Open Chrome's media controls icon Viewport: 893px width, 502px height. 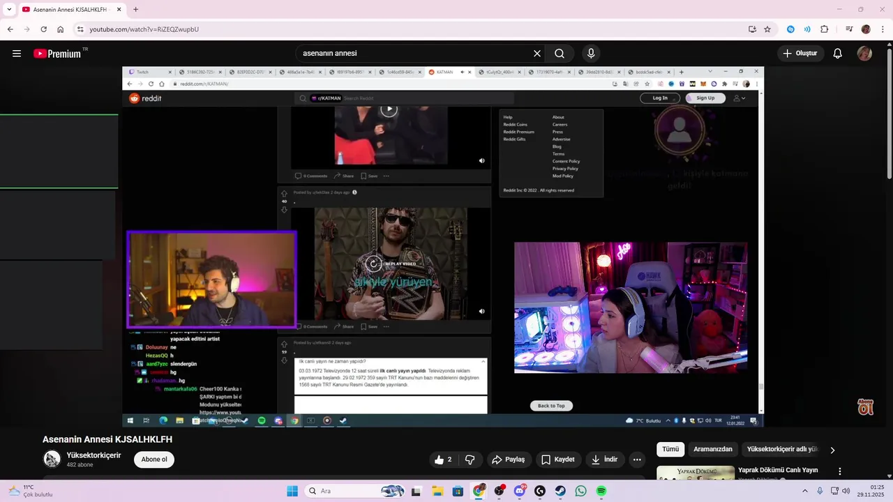pyautogui.click(x=849, y=29)
